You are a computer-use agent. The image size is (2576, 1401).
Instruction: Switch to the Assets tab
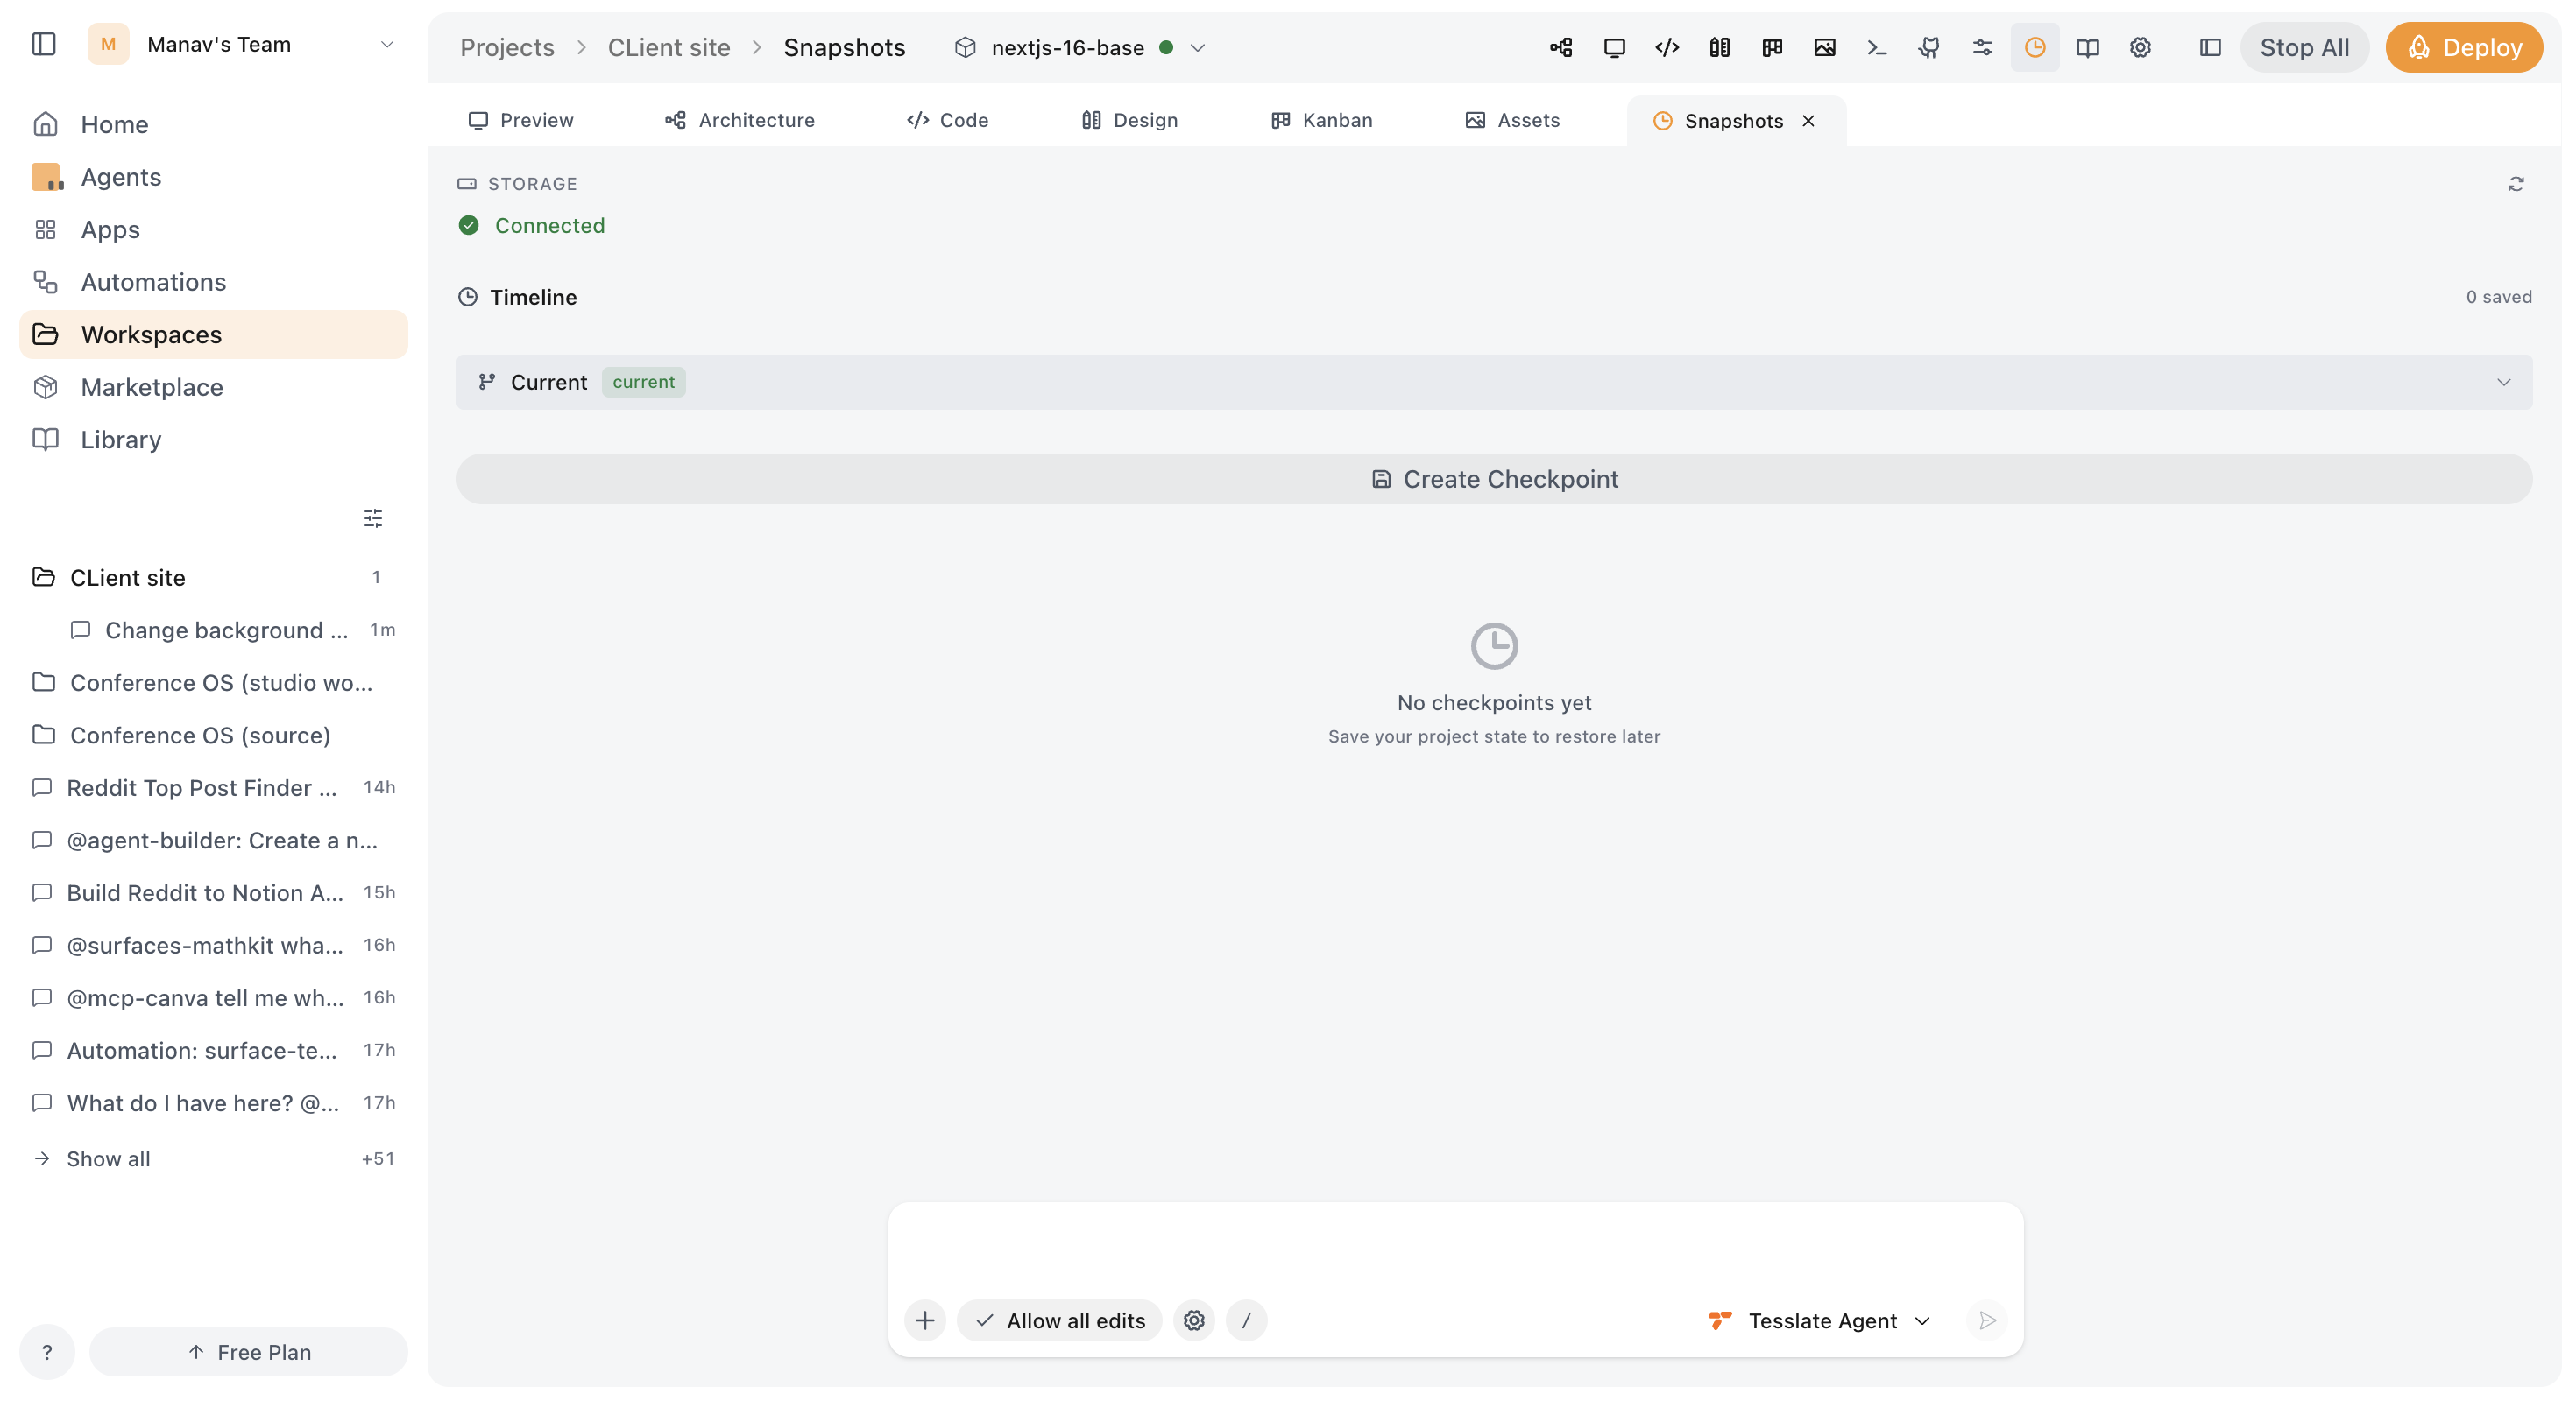tap(1512, 120)
